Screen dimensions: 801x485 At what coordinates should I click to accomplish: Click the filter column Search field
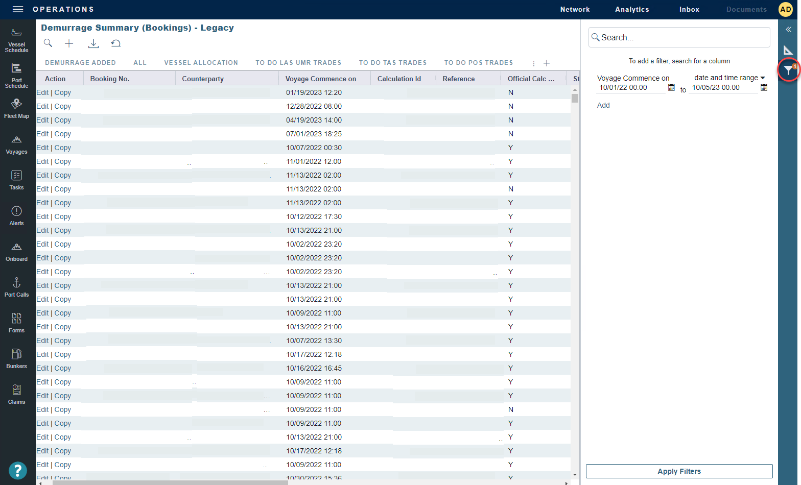coord(679,37)
